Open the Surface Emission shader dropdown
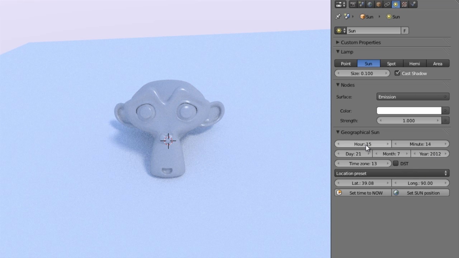The image size is (459, 258). pyautogui.click(x=413, y=97)
